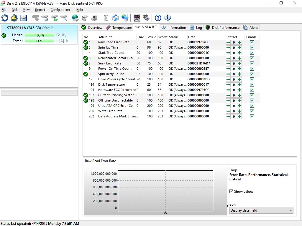Switch to the Log tab

(x=196, y=27)
